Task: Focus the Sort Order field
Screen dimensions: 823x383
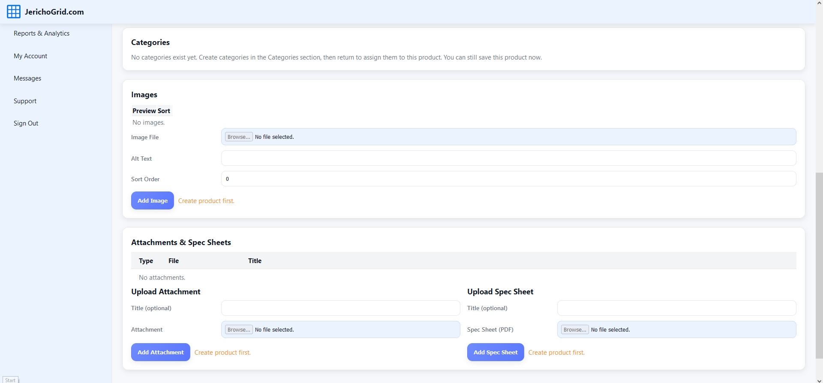Action: [x=508, y=179]
